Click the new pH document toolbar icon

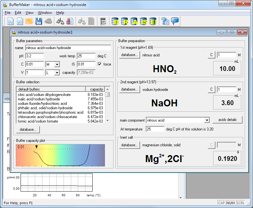(x=20, y=21)
